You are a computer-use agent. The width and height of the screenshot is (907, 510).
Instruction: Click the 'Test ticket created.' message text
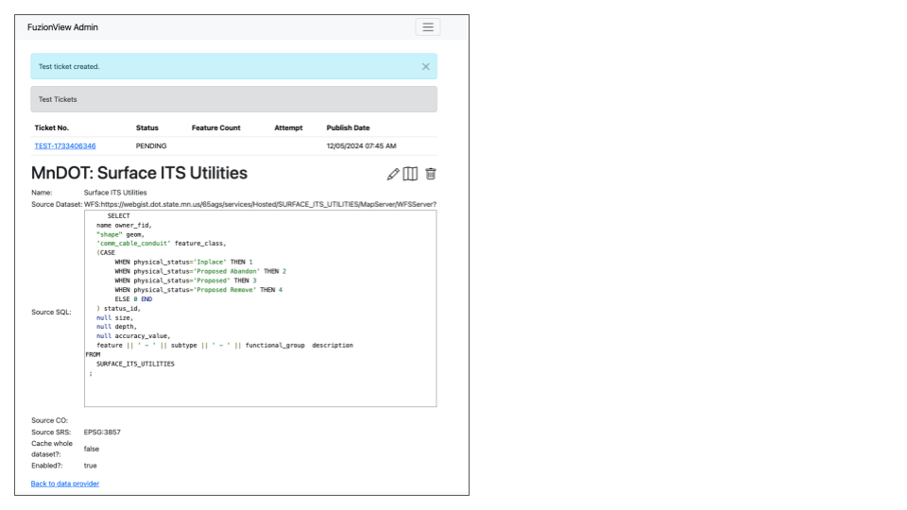click(69, 66)
